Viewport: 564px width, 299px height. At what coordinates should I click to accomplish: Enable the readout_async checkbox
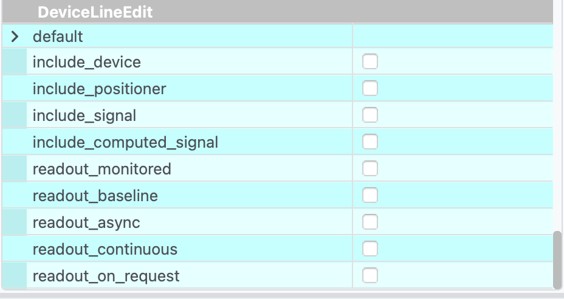370,222
